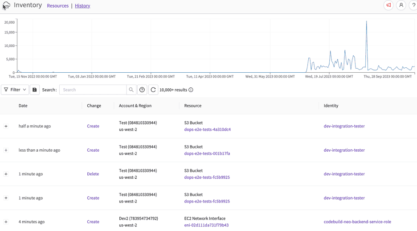Click the 'EC2 Network Interface' resource type text
417x231 pixels.
205,218
